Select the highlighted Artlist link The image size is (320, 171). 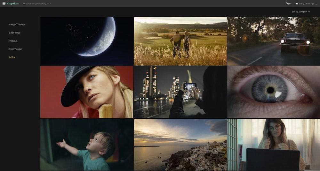tap(12, 57)
